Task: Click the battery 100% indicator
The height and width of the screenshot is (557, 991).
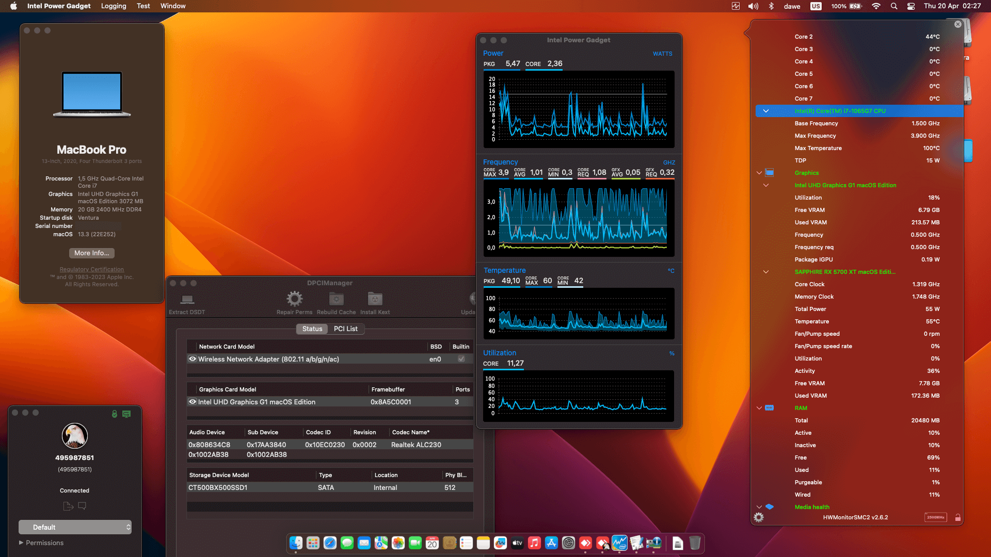Action: pos(846,6)
